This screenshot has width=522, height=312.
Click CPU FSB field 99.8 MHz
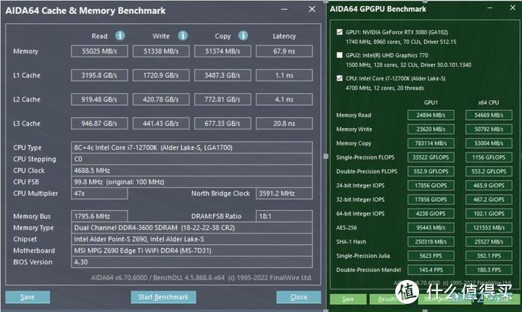[x=192, y=182]
